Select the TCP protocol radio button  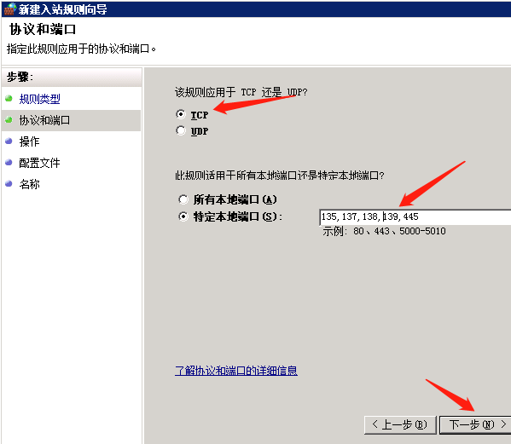click(x=181, y=114)
